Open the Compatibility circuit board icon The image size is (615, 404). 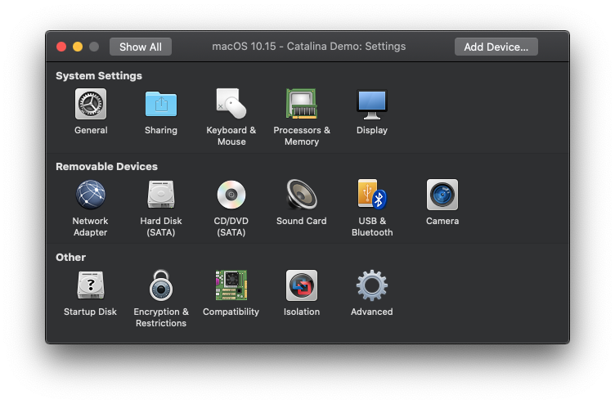pos(231,285)
